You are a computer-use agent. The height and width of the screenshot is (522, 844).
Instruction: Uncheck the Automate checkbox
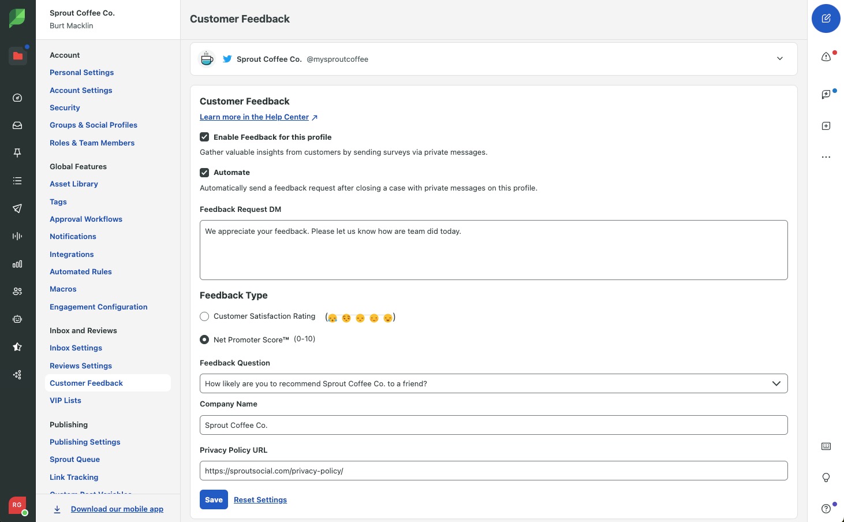(204, 173)
